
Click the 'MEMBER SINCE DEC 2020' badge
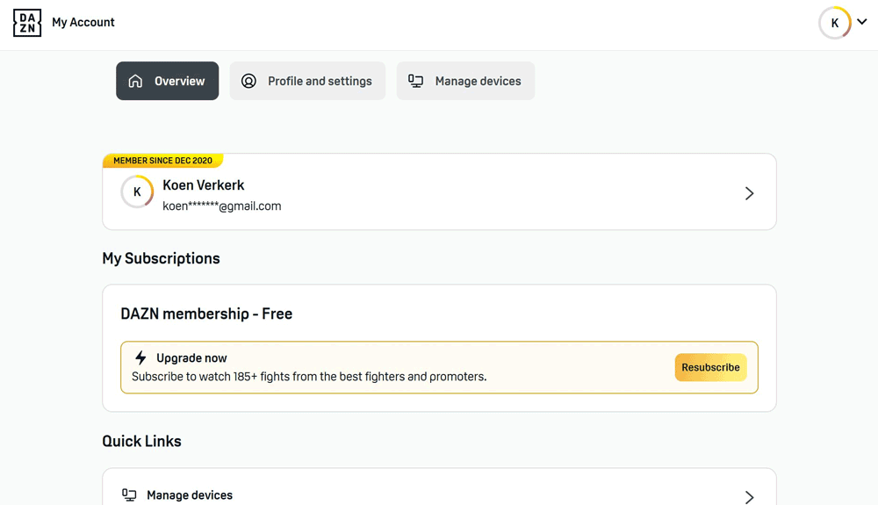pos(163,161)
